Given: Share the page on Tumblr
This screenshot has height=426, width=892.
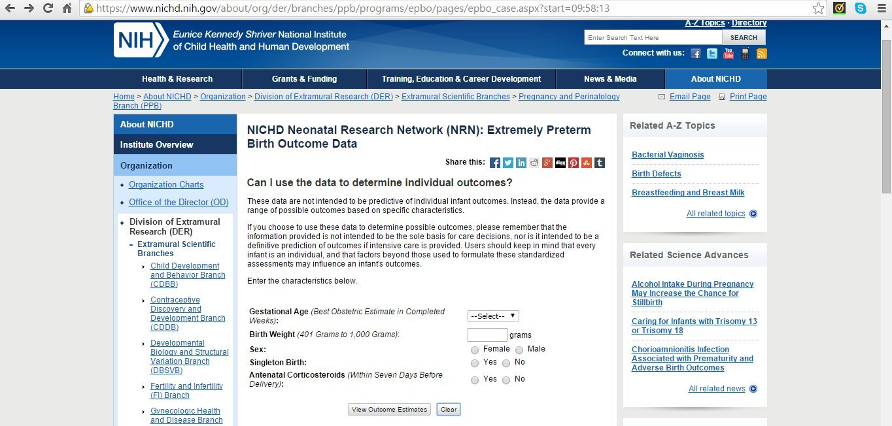Looking at the screenshot, I should tap(600, 162).
